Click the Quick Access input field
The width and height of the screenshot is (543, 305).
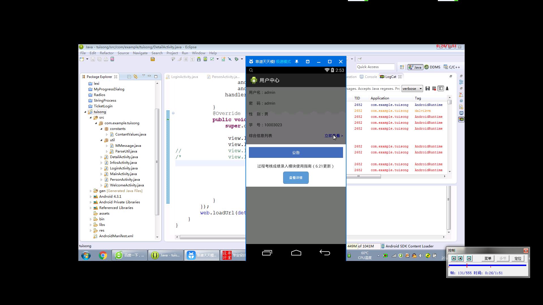pyautogui.click(x=375, y=67)
